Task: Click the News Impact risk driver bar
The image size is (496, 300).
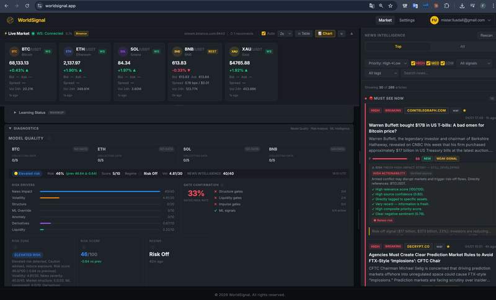Action: pyautogui.click(x=100, y=192)
